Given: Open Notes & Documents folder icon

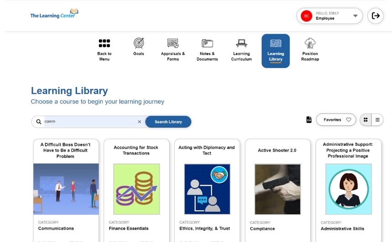Looking at the screenshot, I should coord(207,43).
